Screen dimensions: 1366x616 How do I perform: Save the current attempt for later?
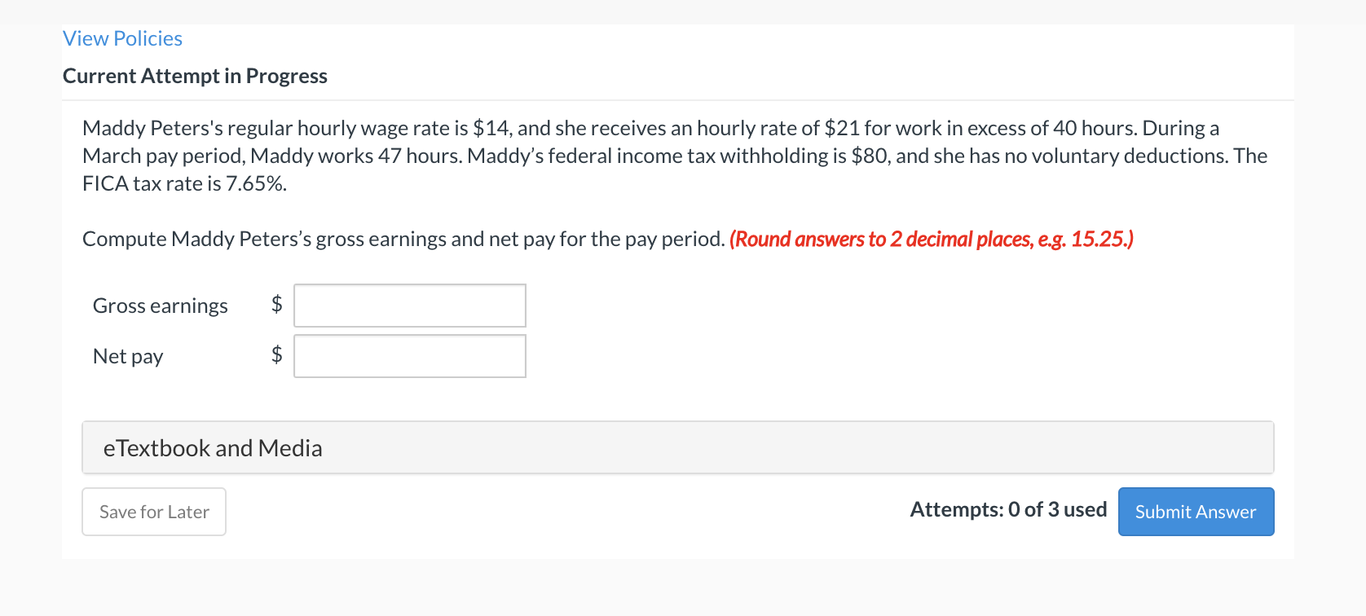(153, 511)
